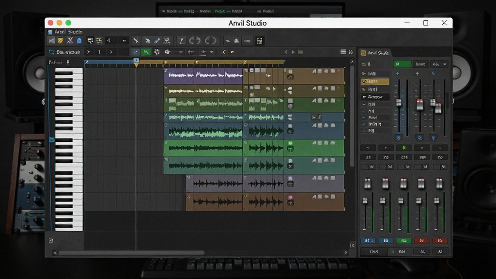Click the right scroll arrow of the bottom scrollbar

click(x=346, y=253)
